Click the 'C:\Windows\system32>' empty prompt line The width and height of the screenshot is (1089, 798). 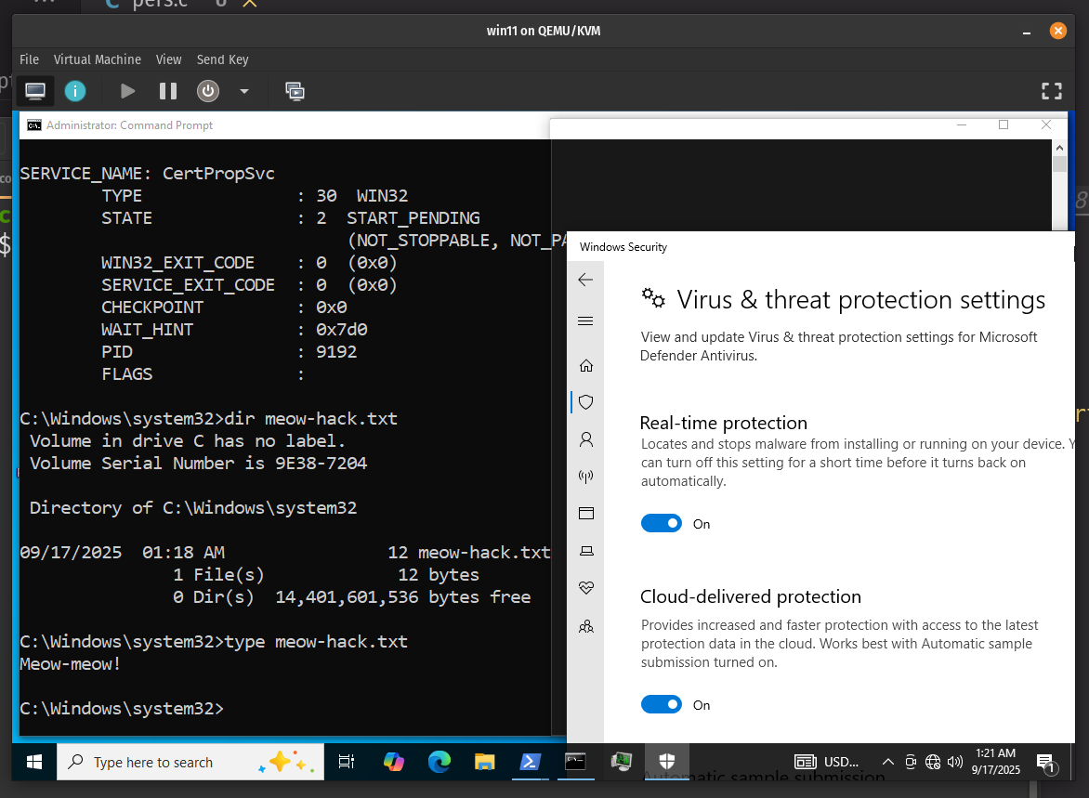[x=122, y=709]
